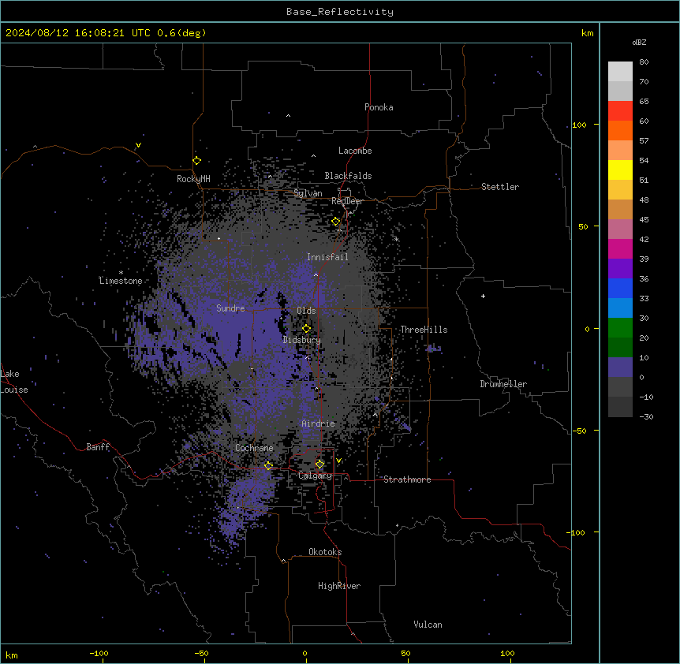Click the Sundre town label
Viewport: 680px width, 664px height.
[x=230, y=308]
